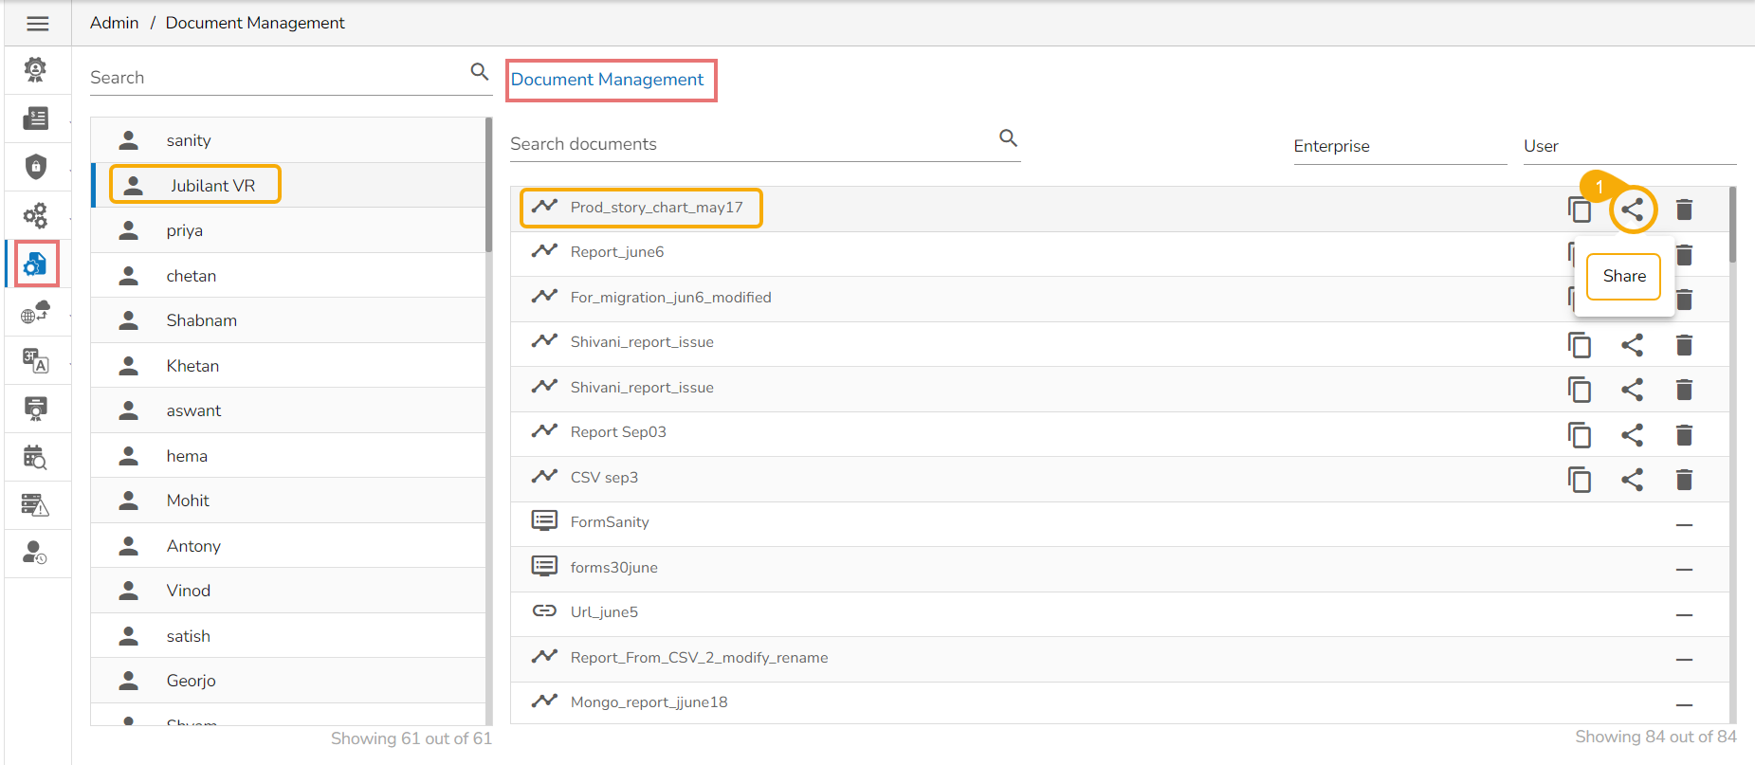
Task: Switch to the User tab
Action: (x=1541, y=146)
